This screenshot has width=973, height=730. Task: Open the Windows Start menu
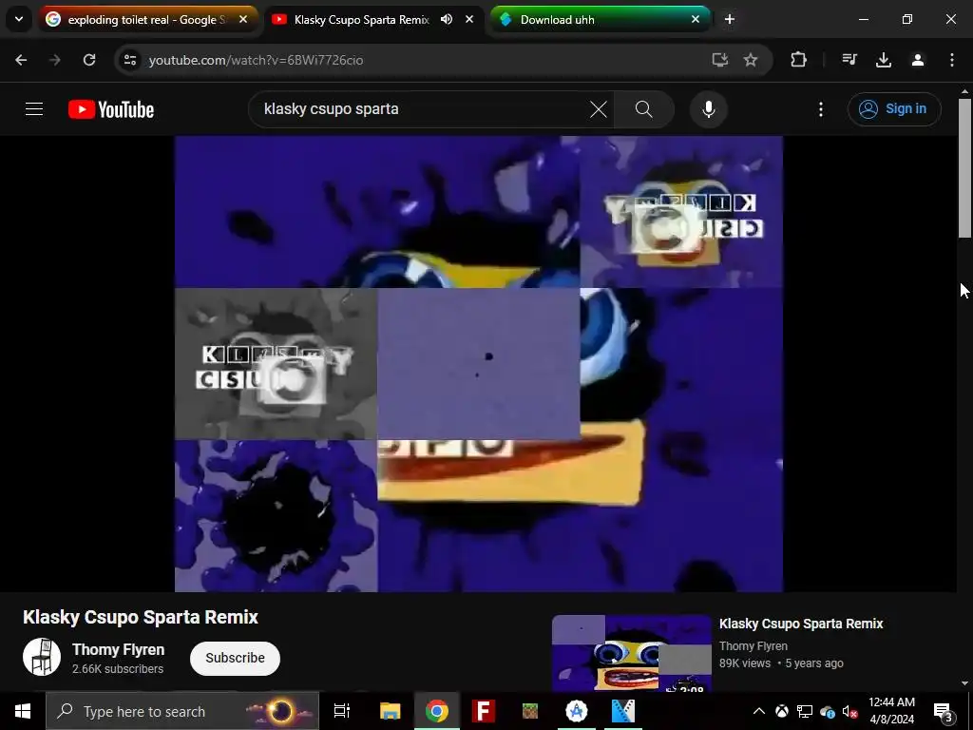pyautogui.click(x=23, y=711)
